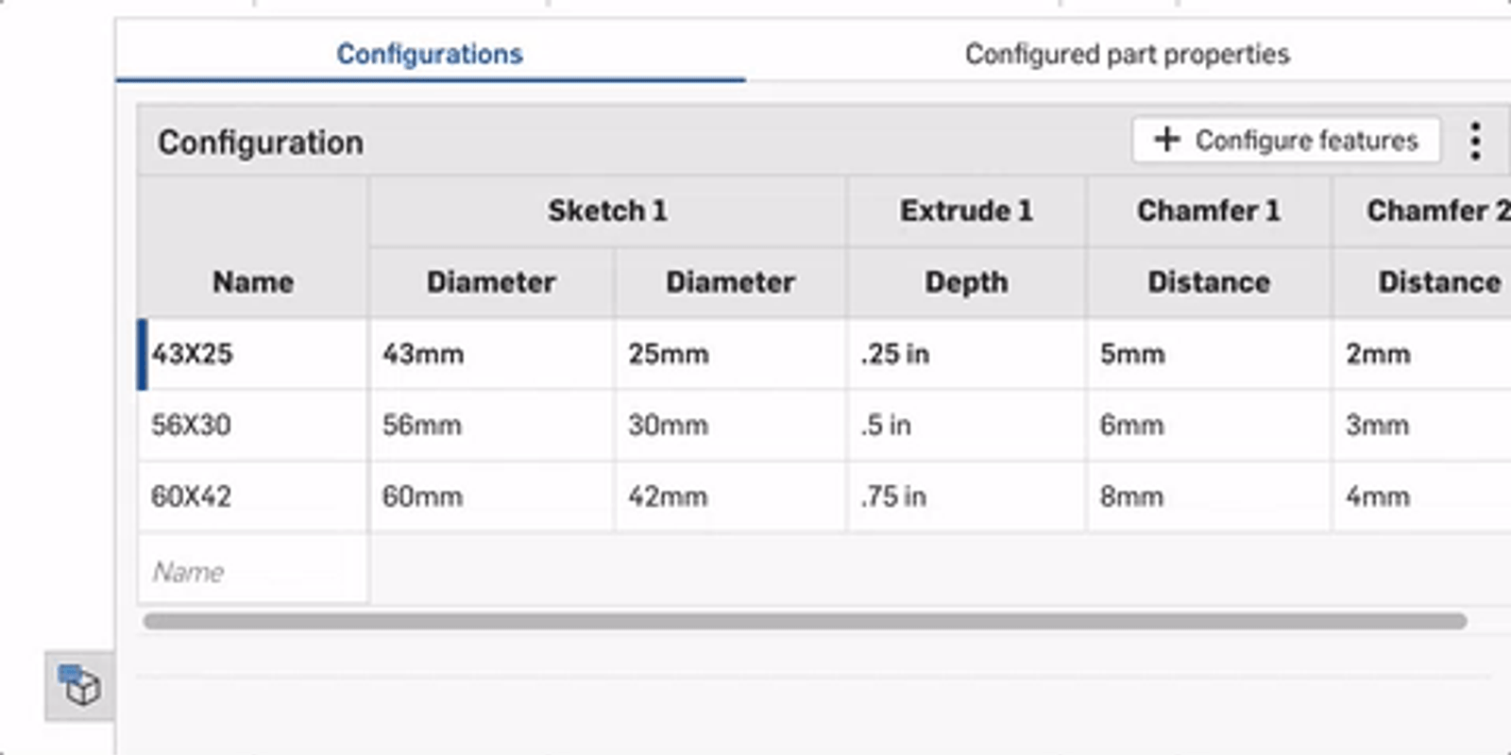Click the Extrude 1 column header
Image resolution: width=1511 pixels, height=755 pixels.
pyautogui.click(x=966, y=210)
